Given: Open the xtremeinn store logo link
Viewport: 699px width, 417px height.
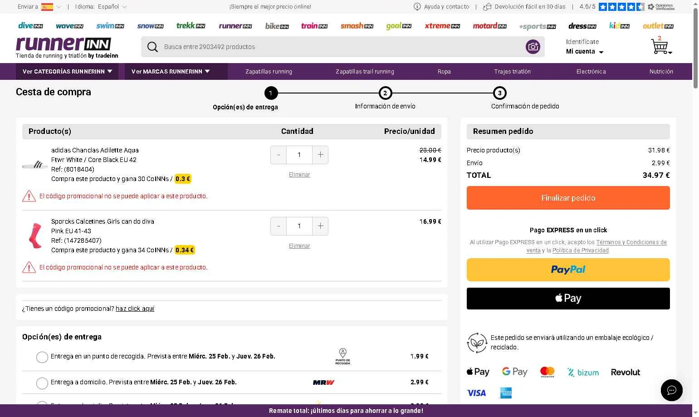Looking at the screenshot, I should 442,26.
